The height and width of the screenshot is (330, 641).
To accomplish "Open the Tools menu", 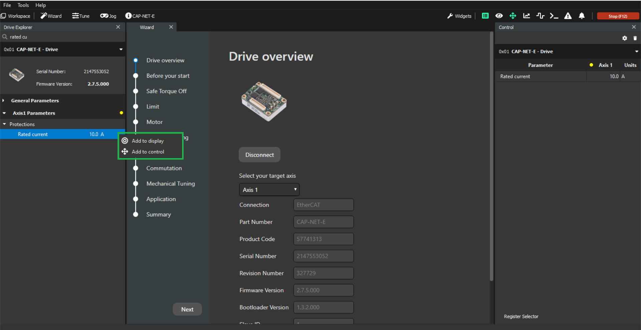I will (x=23, y=5).
